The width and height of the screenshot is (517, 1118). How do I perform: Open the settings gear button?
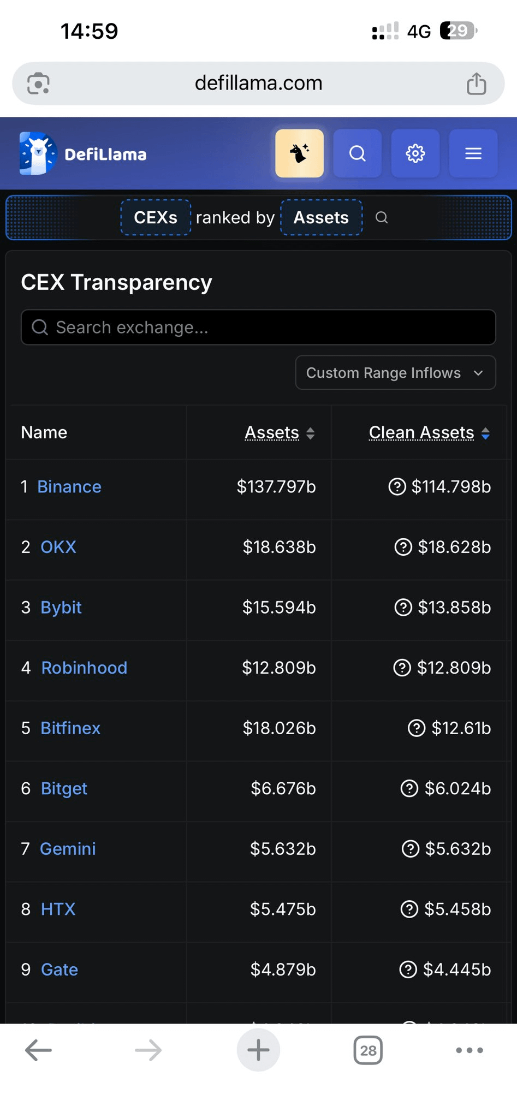(415, 153)
